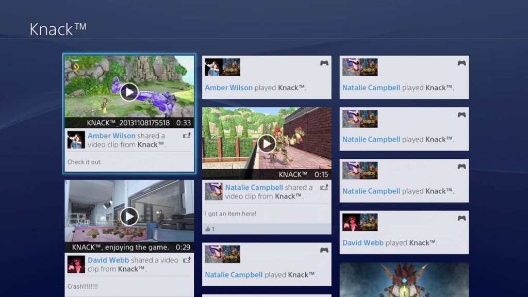Play Amber Wilson's 0:33 video clip
528x297 pixels.
pyautogui.click(x=128, y=91)
